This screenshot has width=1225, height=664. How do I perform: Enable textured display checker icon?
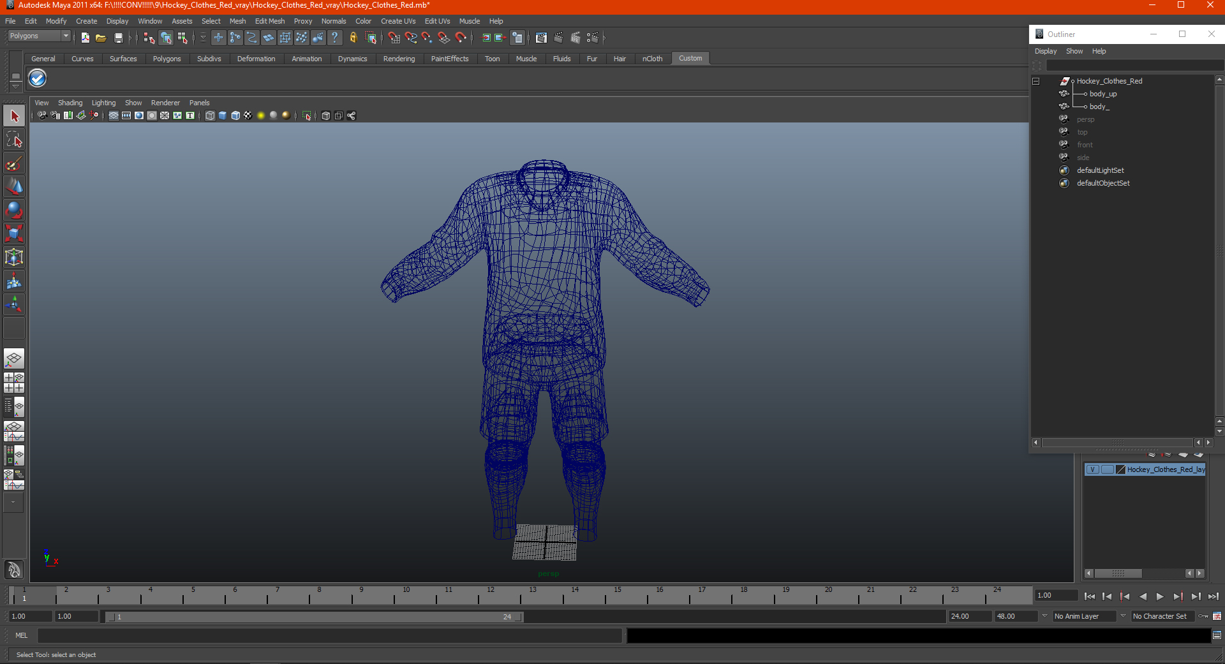[x=248, y=115]
